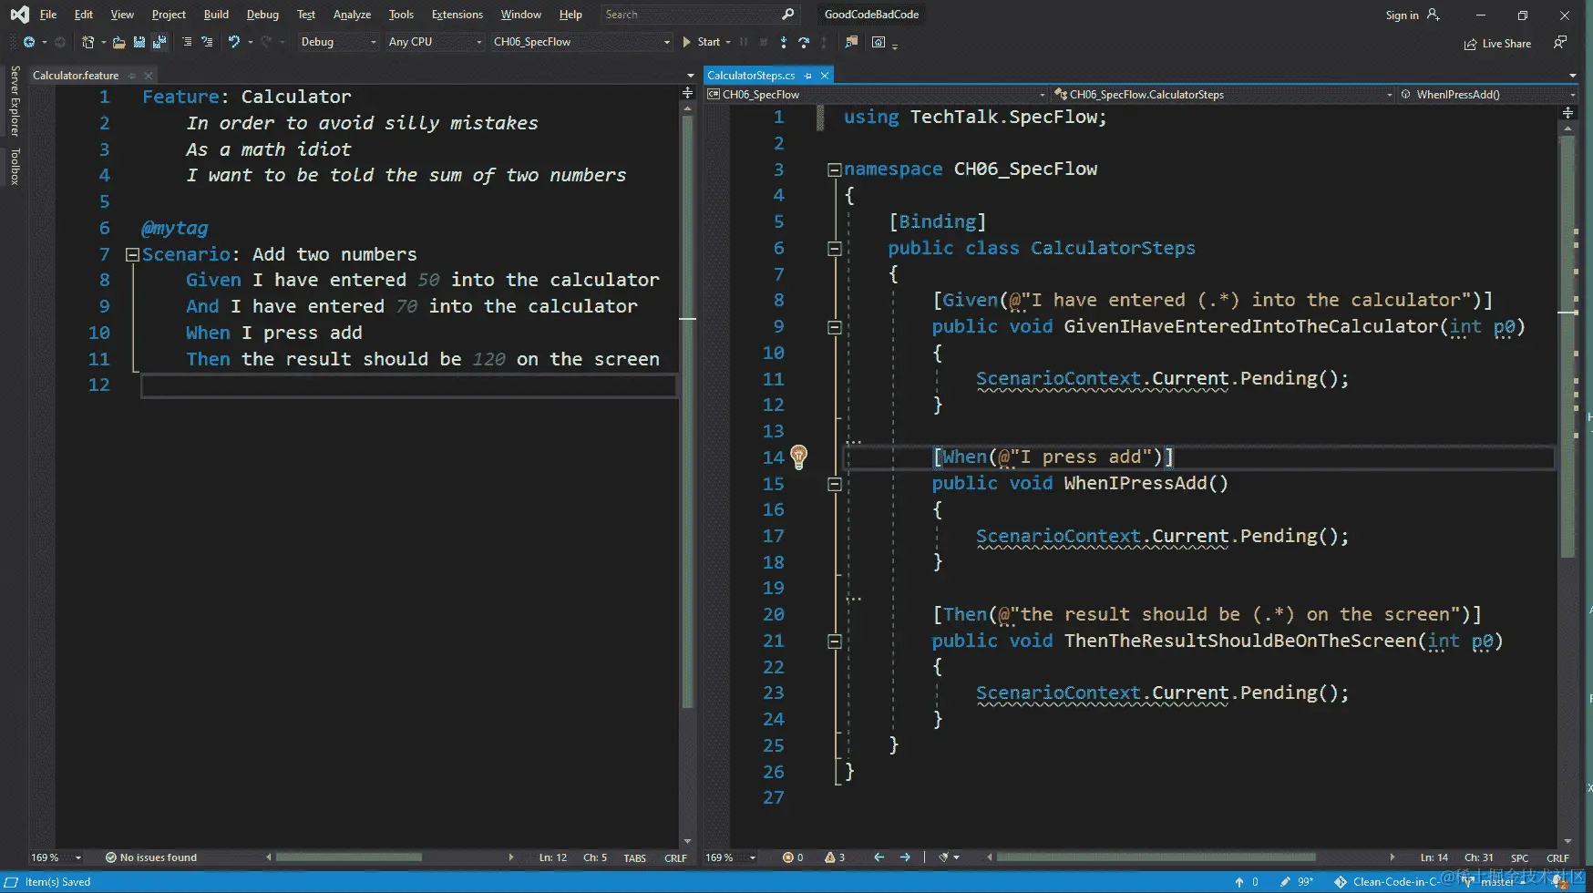Click the Find in Files toolbar icon
Image resolution: width=1593 pixels, height=893 pixels.
(851, 42)
